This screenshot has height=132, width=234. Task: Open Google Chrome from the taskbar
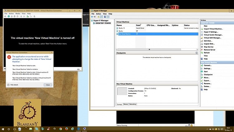[x=61, y=129]
